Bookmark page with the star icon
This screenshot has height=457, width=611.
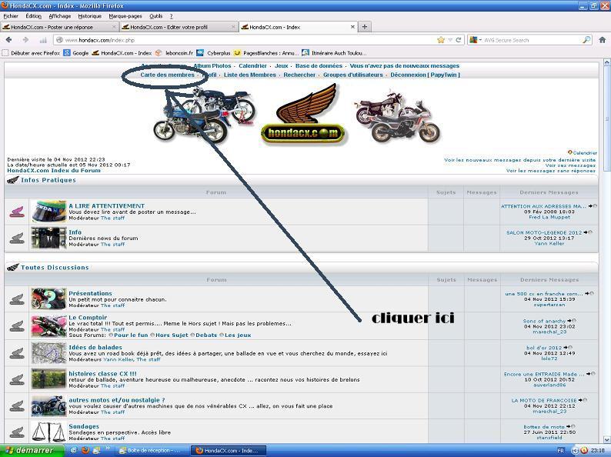point(441,40)
